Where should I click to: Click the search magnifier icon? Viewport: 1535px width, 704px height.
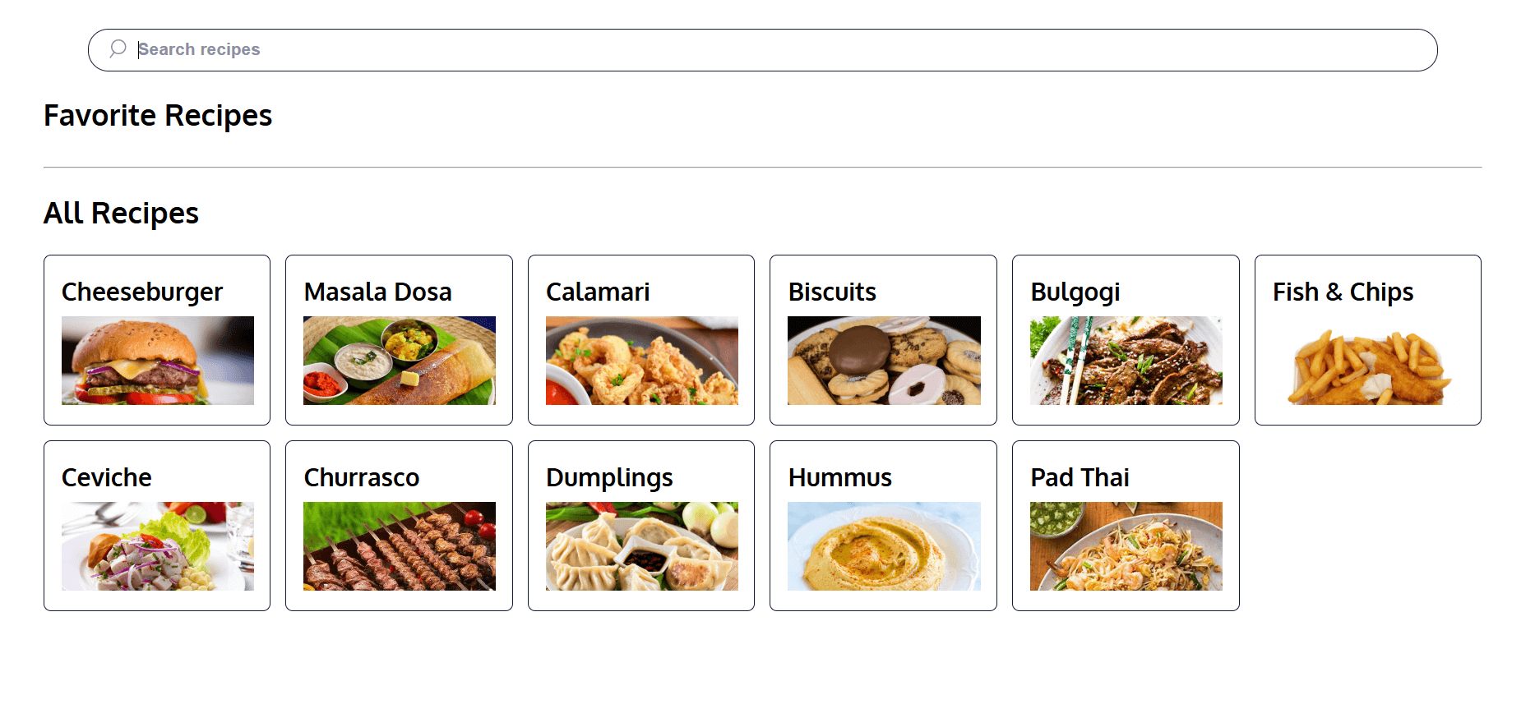click(118, 49)
